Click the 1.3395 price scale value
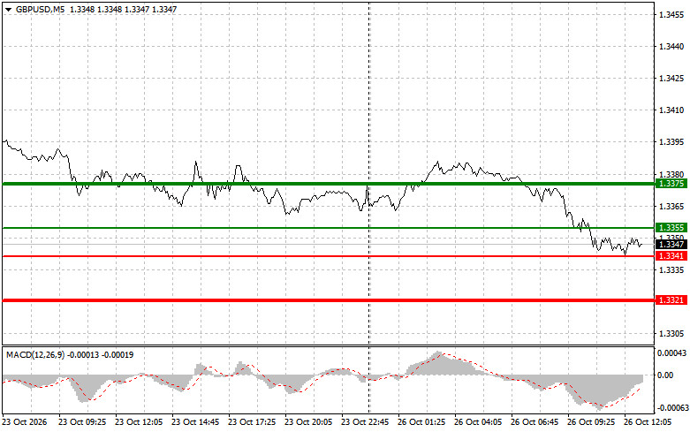 point(671,142)
